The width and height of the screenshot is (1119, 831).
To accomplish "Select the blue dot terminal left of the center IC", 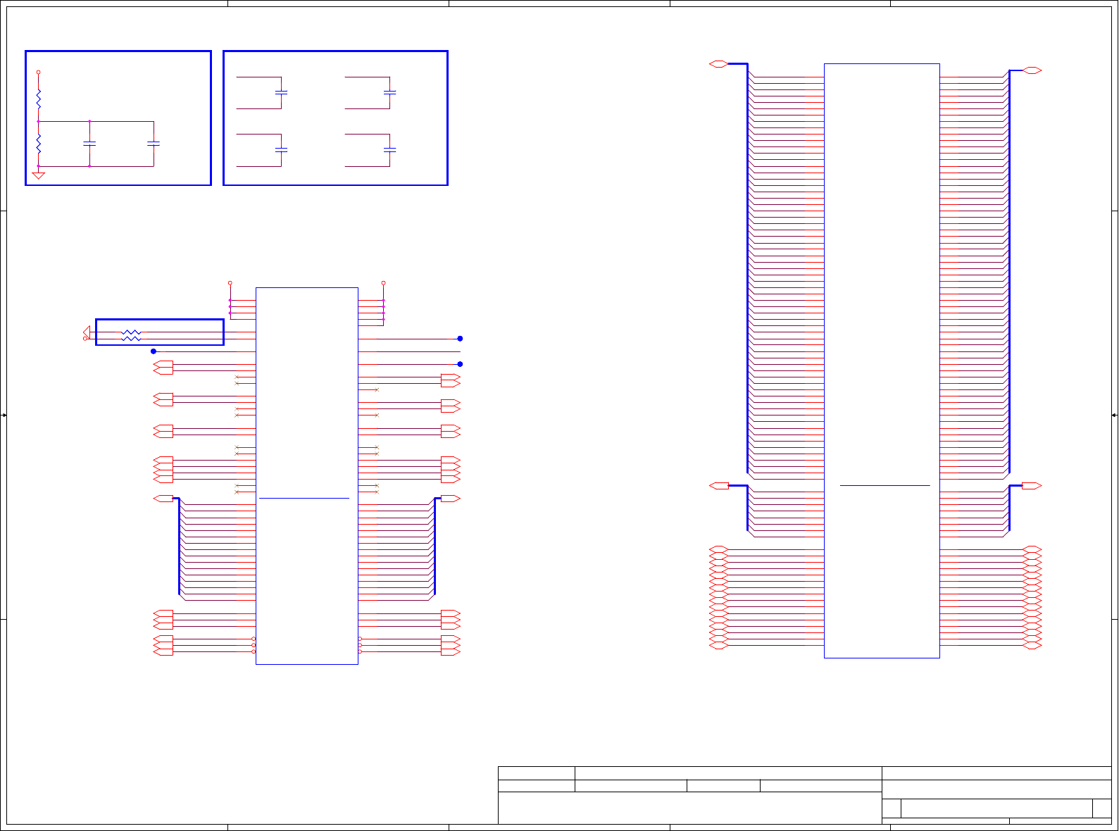I will pyautogui.click(x=154, y=351).
